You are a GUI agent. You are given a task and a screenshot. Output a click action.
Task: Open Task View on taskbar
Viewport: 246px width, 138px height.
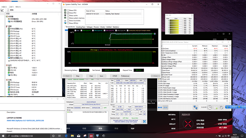click(x=59, y=136)
